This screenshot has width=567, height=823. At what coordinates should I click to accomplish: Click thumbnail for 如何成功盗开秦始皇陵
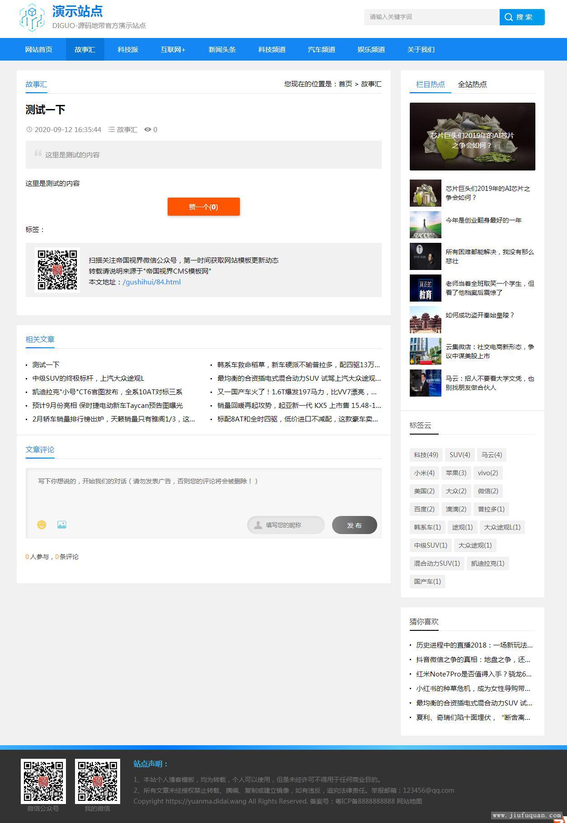click(x=425, y=320)
